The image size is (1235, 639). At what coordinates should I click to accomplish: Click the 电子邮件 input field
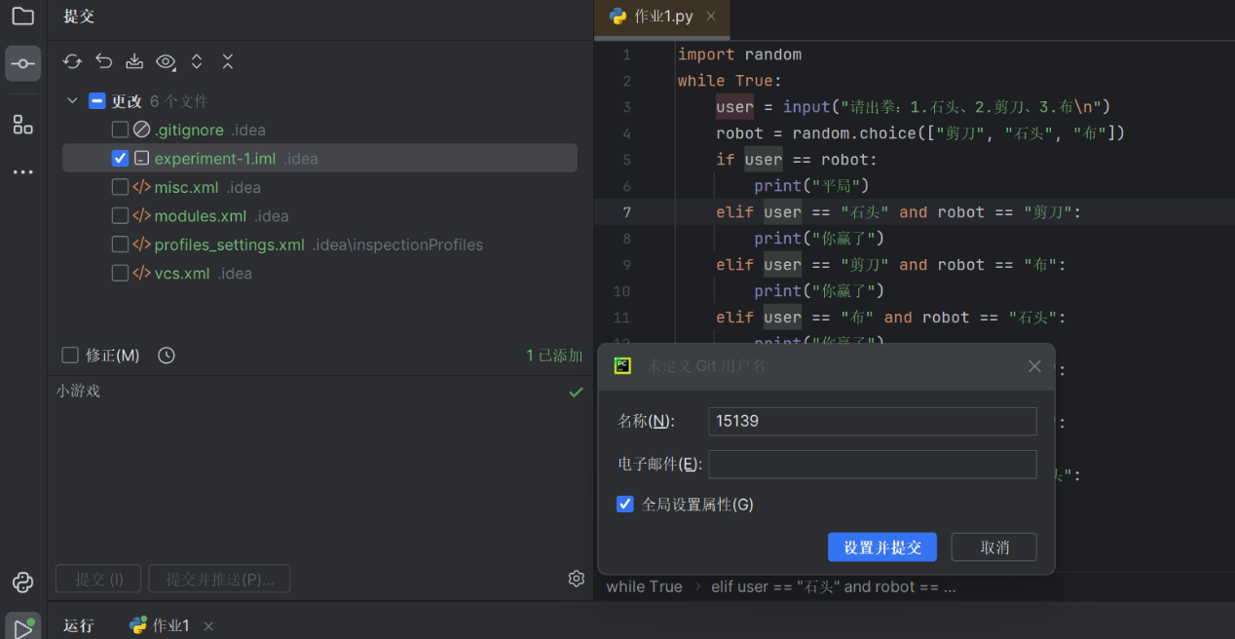pos(872,465)
